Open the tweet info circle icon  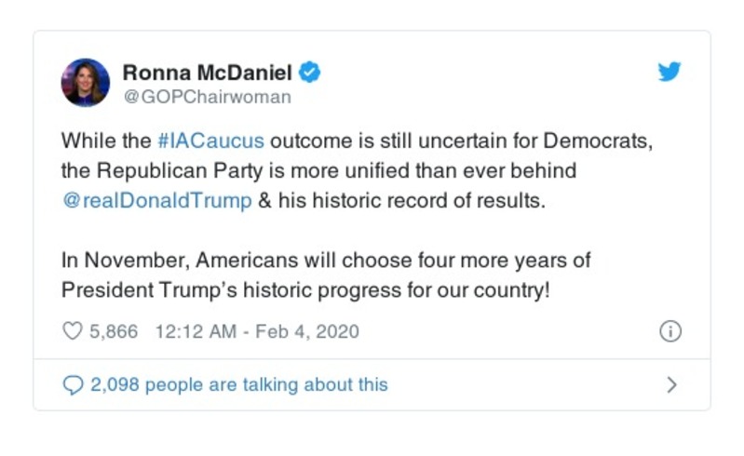(x=670, y=331)
